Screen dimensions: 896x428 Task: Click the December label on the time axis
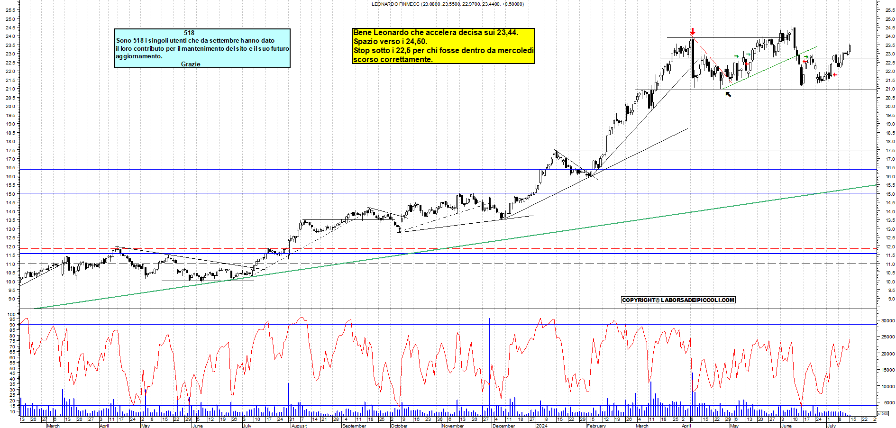(503, 426)
